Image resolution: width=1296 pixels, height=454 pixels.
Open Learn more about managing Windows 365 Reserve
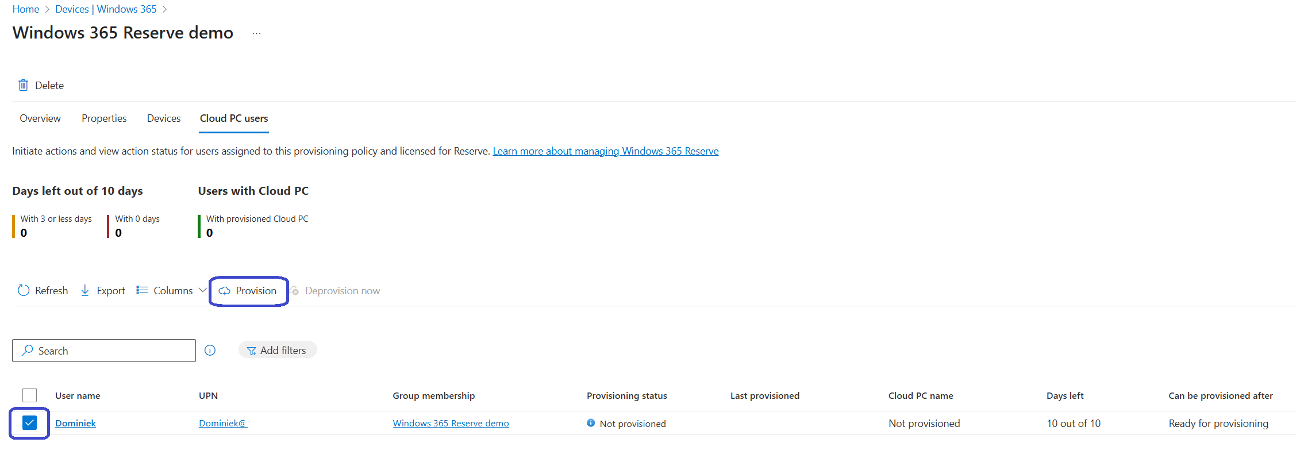pos(605,151)
